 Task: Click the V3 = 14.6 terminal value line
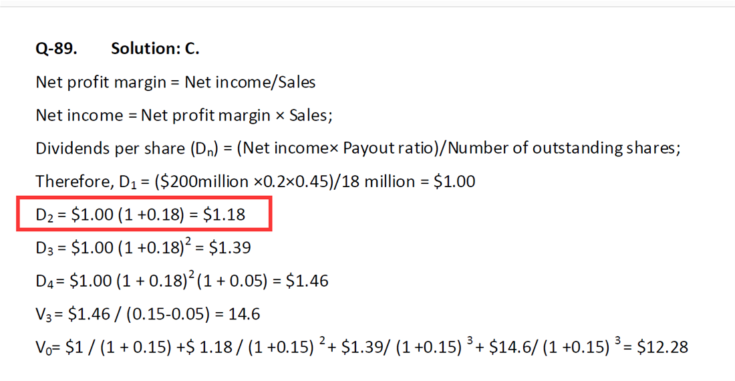point(148,313)
